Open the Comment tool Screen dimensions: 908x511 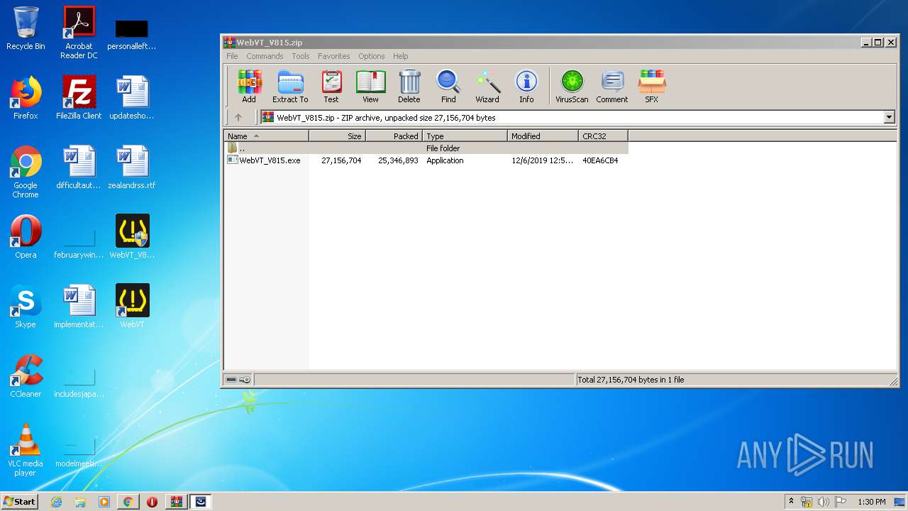(x=612, y=87)
